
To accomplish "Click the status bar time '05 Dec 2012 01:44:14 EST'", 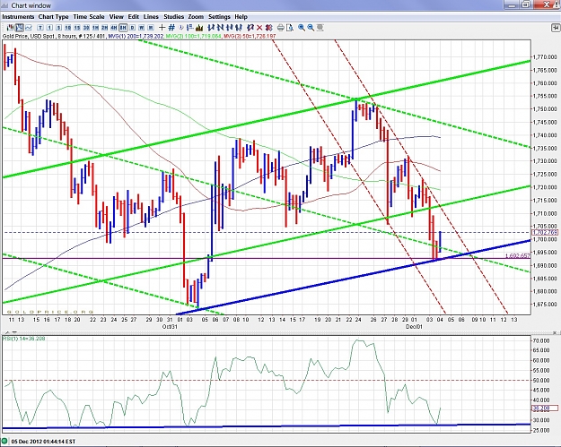I will [x=44, y=442].
